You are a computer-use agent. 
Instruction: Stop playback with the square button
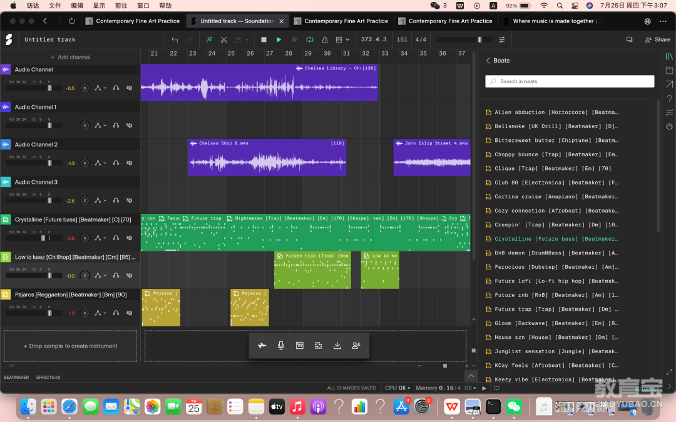point(264,39)
